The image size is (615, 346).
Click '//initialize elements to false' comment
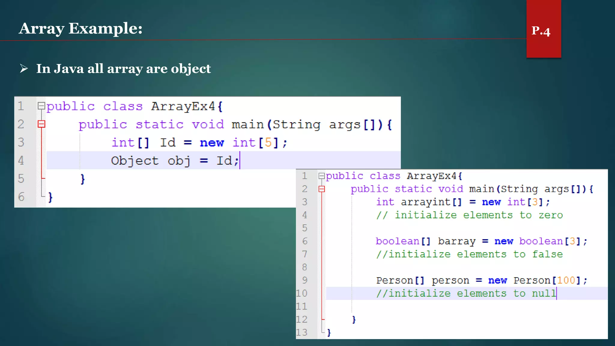click(x=469, y=254)
